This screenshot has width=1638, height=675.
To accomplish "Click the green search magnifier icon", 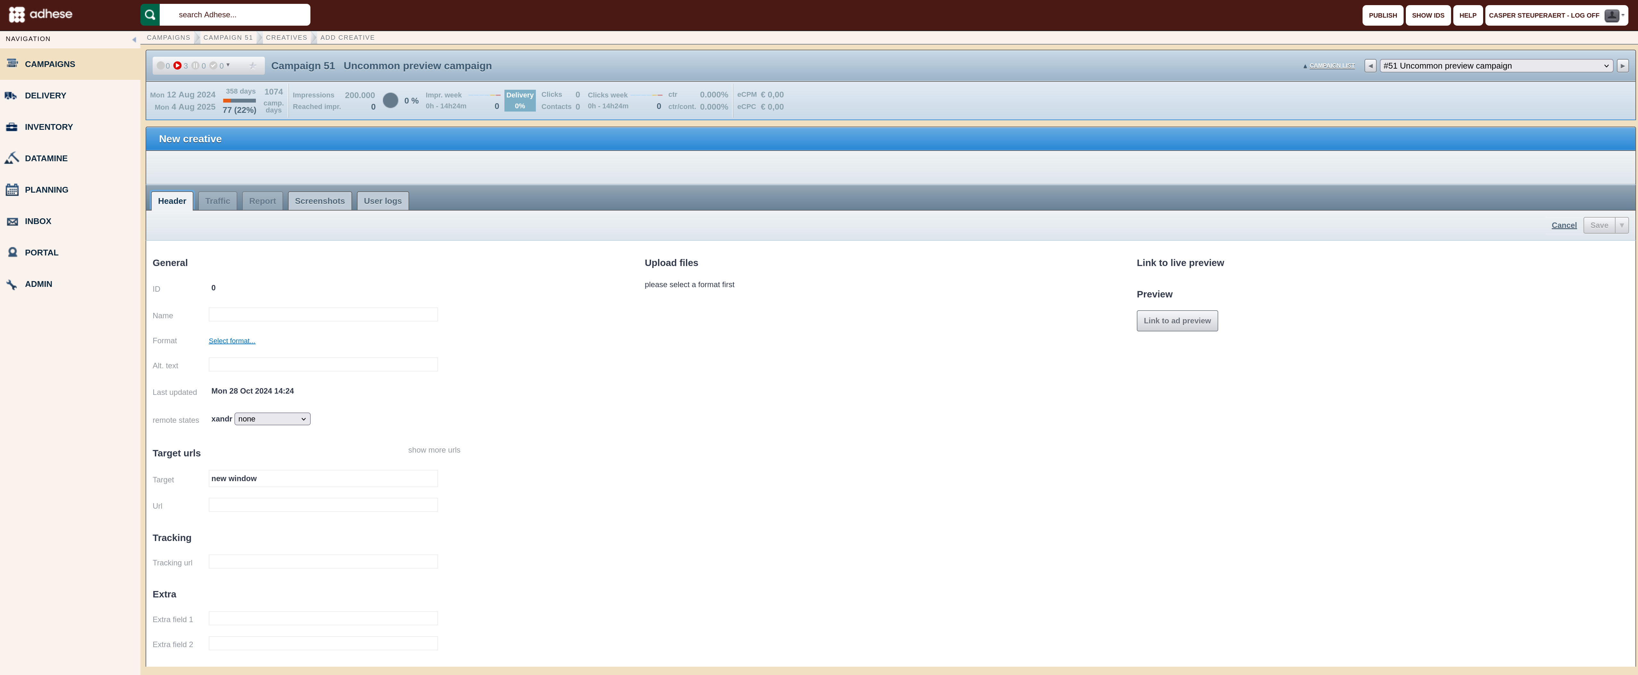I will click(150, 15).
